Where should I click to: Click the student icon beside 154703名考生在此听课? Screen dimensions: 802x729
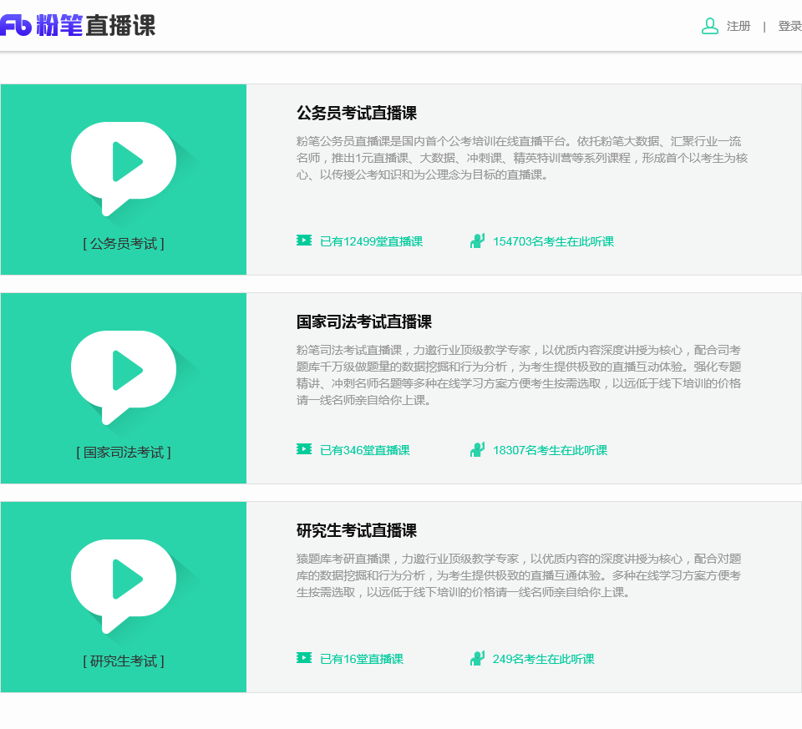tap(477, 240)
